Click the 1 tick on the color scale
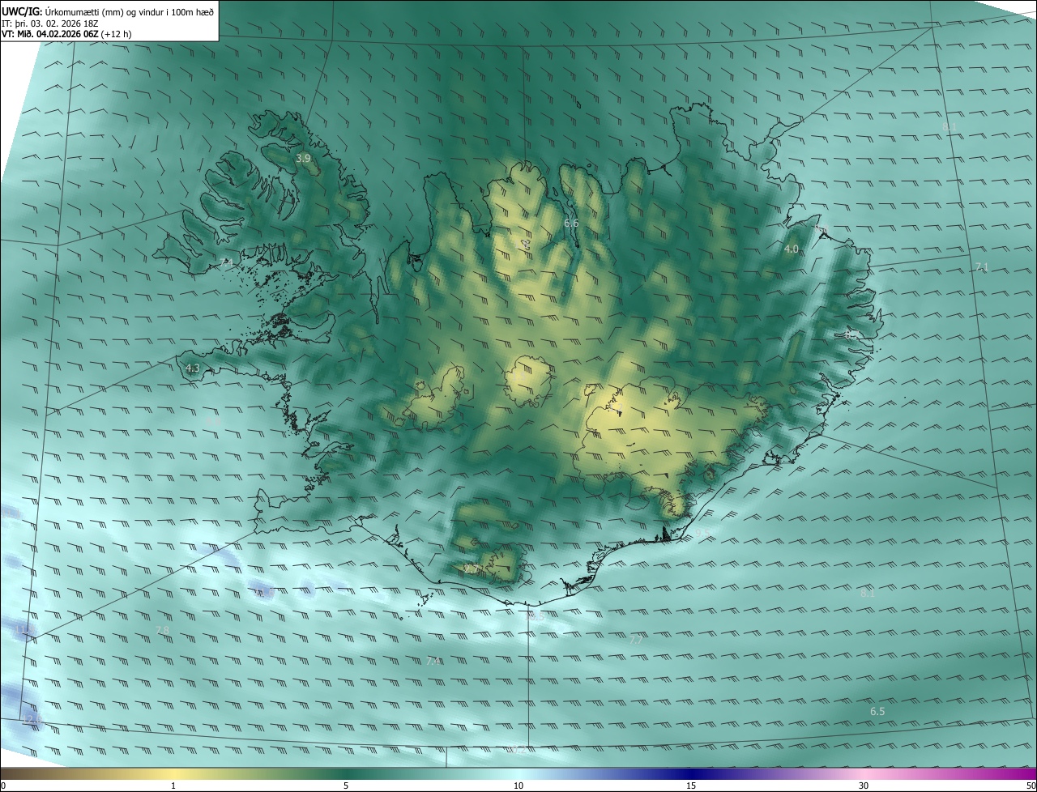 173,786
